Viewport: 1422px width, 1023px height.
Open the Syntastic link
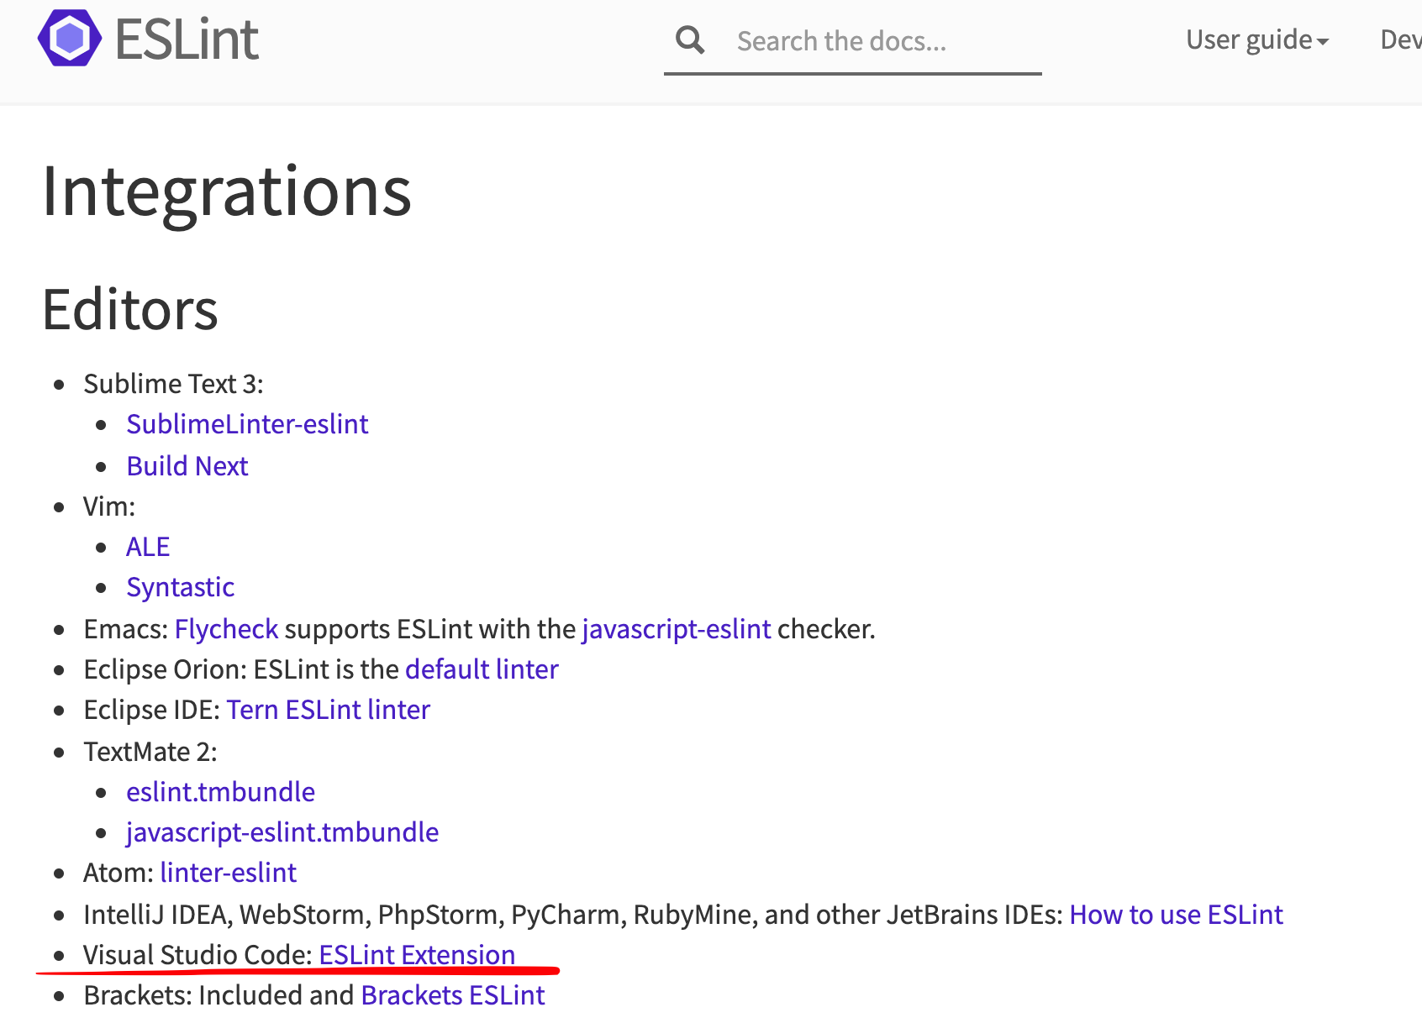pos(180,586)
